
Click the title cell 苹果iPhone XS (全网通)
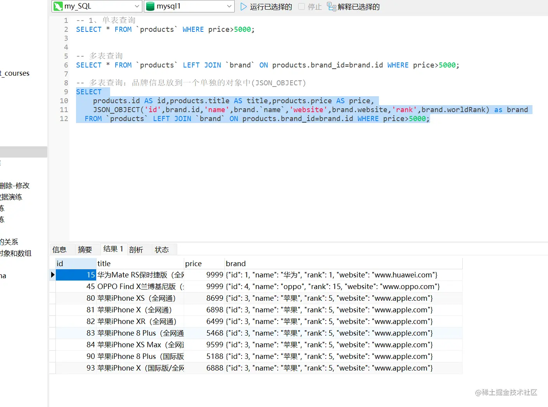pos(140,298)
